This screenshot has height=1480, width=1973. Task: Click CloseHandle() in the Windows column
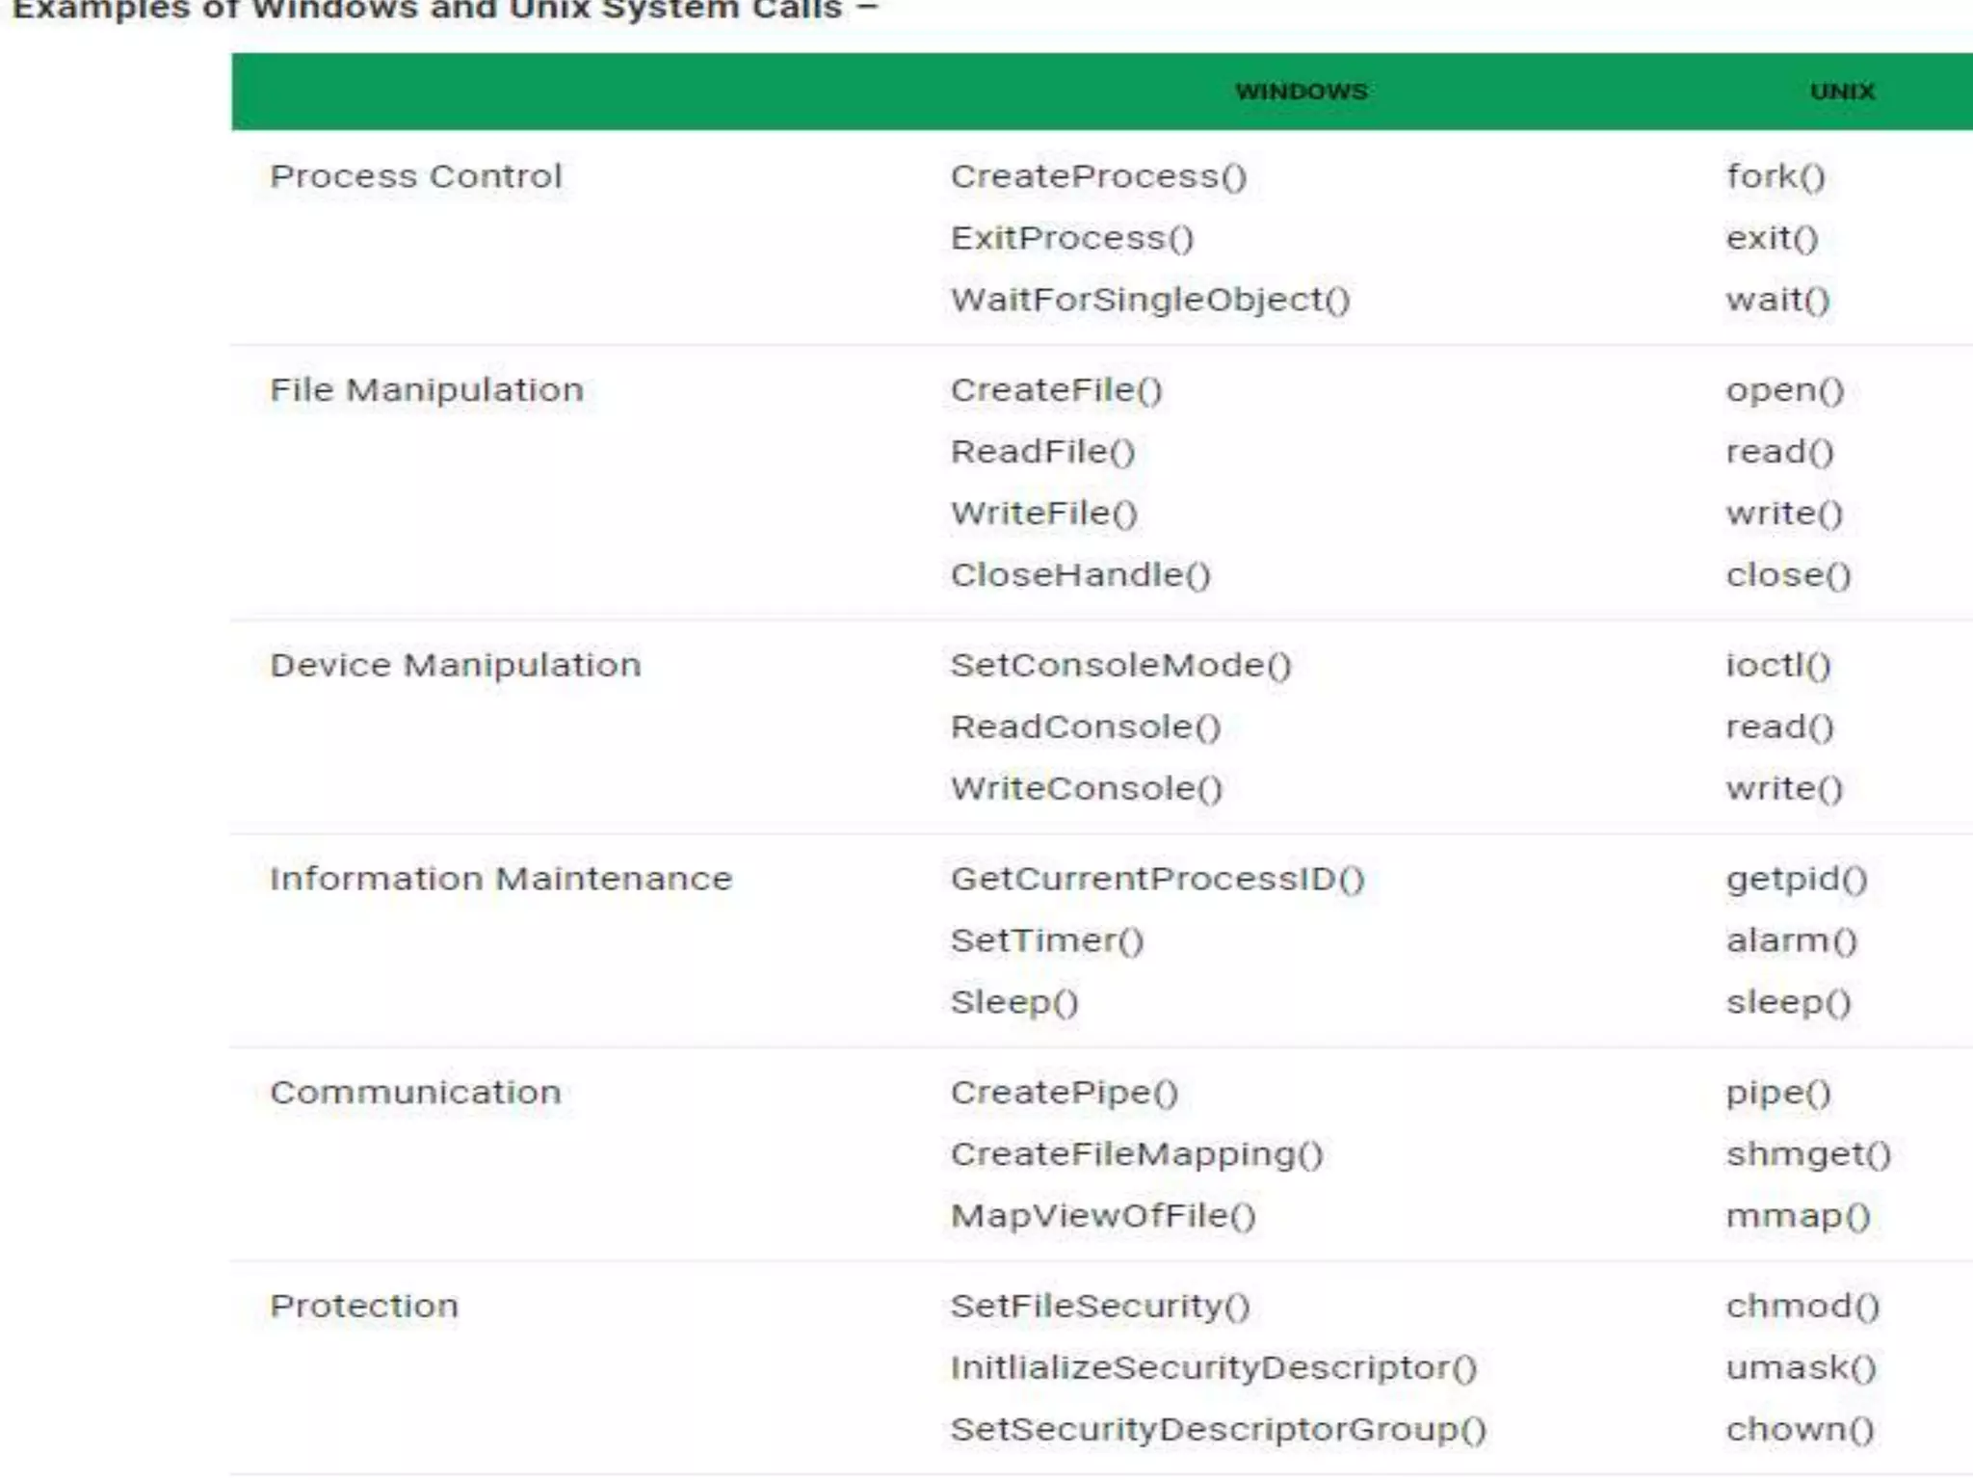tap(1080, 575)
